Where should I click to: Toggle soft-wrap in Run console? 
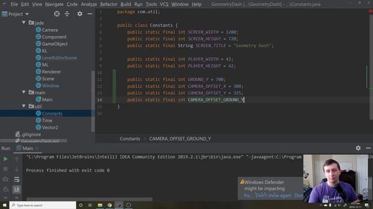point(17,179)
